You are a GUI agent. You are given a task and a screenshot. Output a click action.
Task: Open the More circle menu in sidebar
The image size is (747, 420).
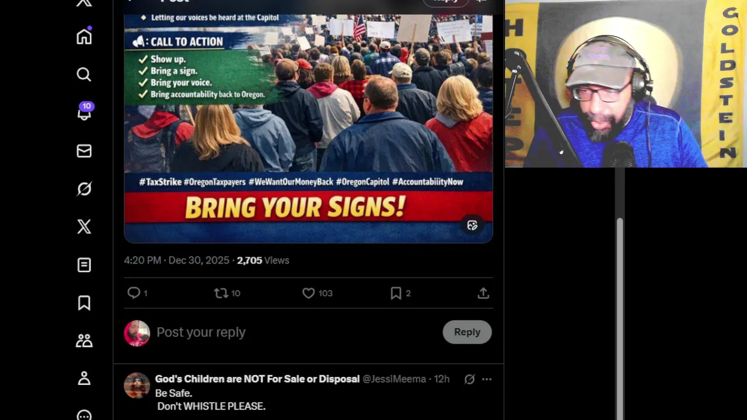point(84,415)
